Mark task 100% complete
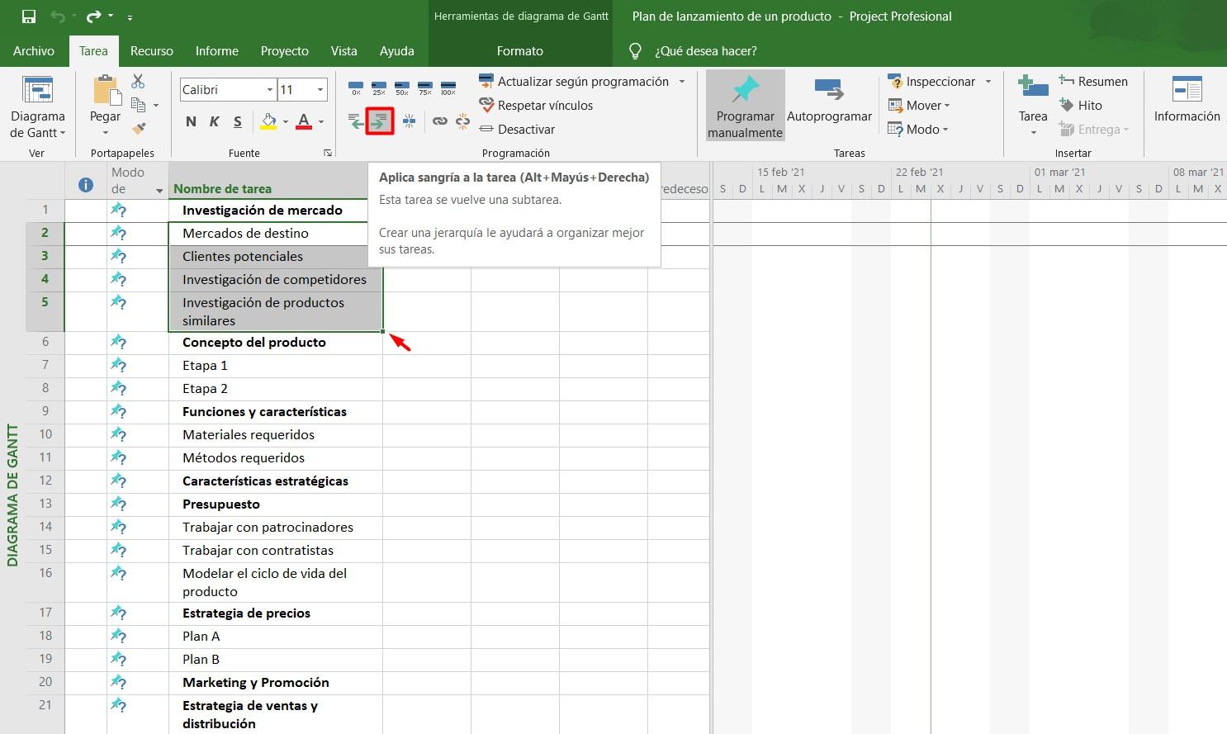The image size is (1227, 734). pos(448,88)
